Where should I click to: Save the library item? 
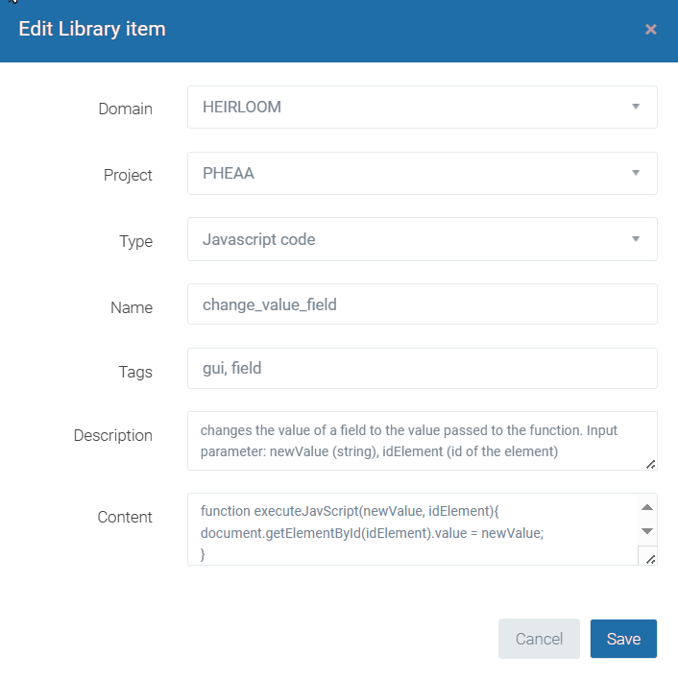click(x=623, y=640)
